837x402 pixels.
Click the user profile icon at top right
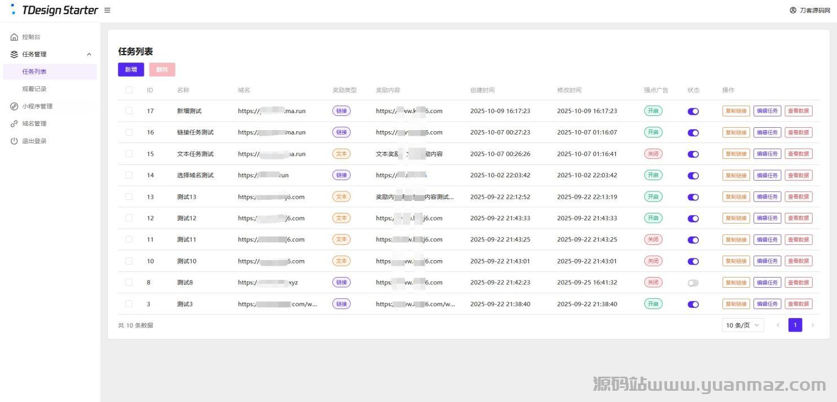(x=793, y=10)
